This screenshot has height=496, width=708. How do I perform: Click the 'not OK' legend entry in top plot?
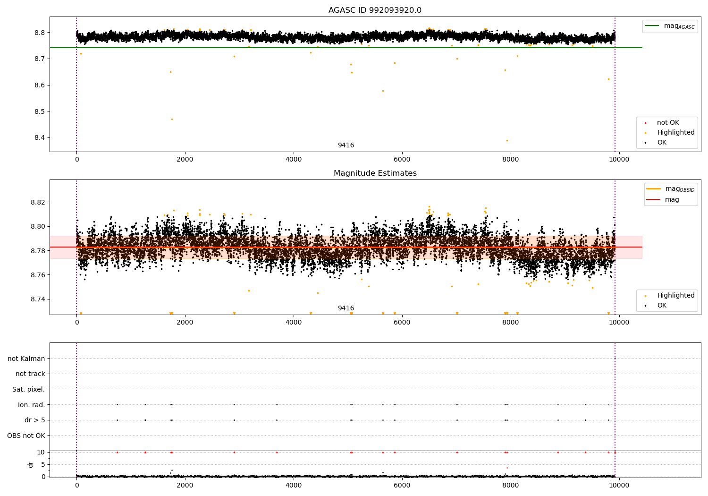pos(668,123)
